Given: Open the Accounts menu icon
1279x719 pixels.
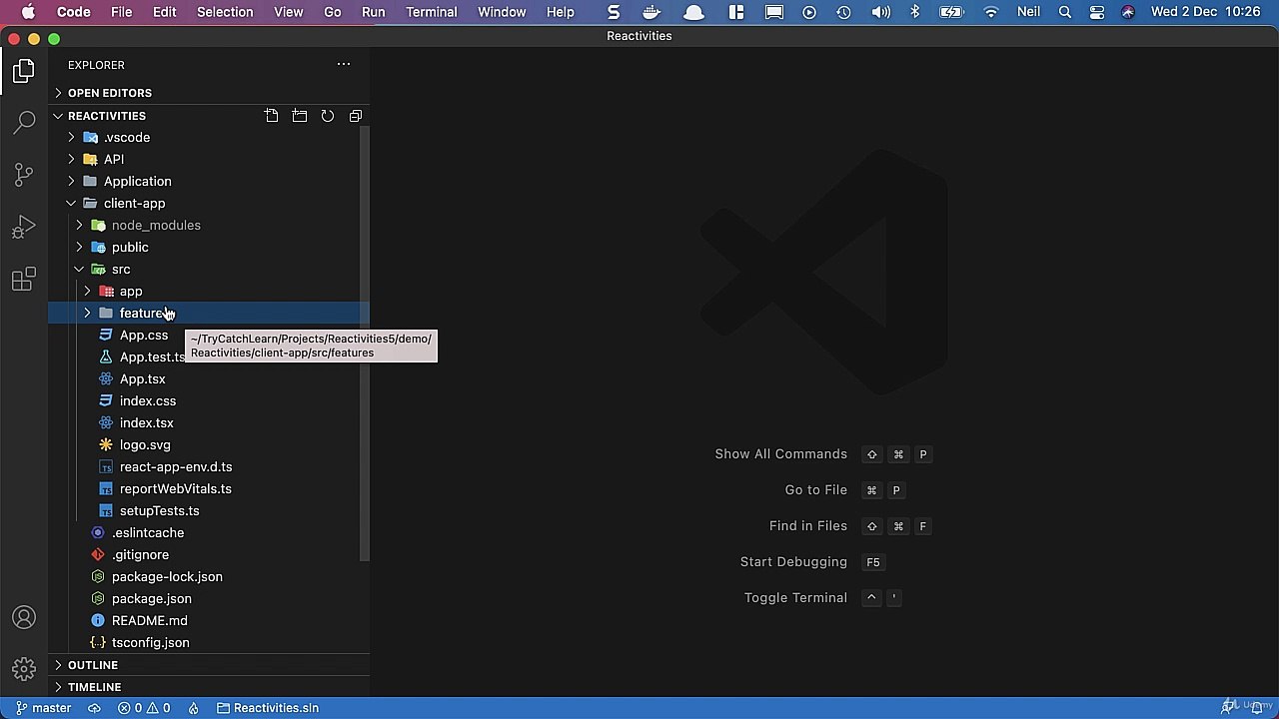Looking at the screenshot, I should [24, 618].
